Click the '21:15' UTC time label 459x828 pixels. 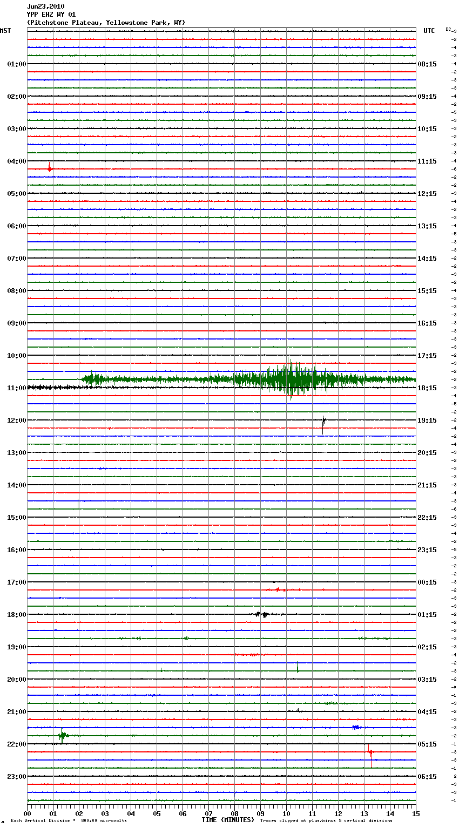427,485
